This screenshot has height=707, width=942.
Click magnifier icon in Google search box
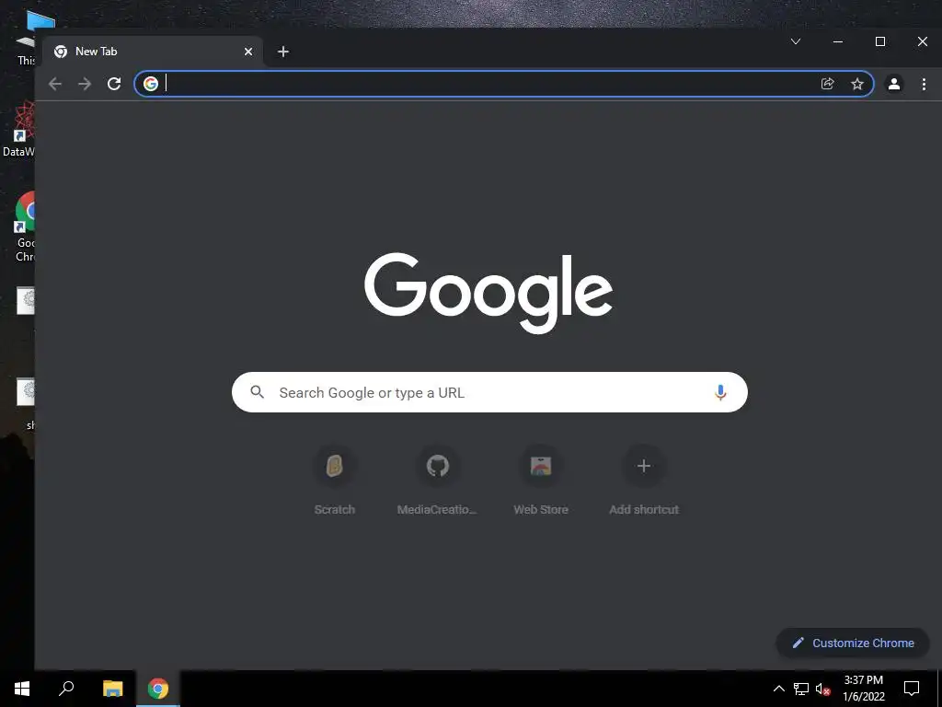[258, 392]
